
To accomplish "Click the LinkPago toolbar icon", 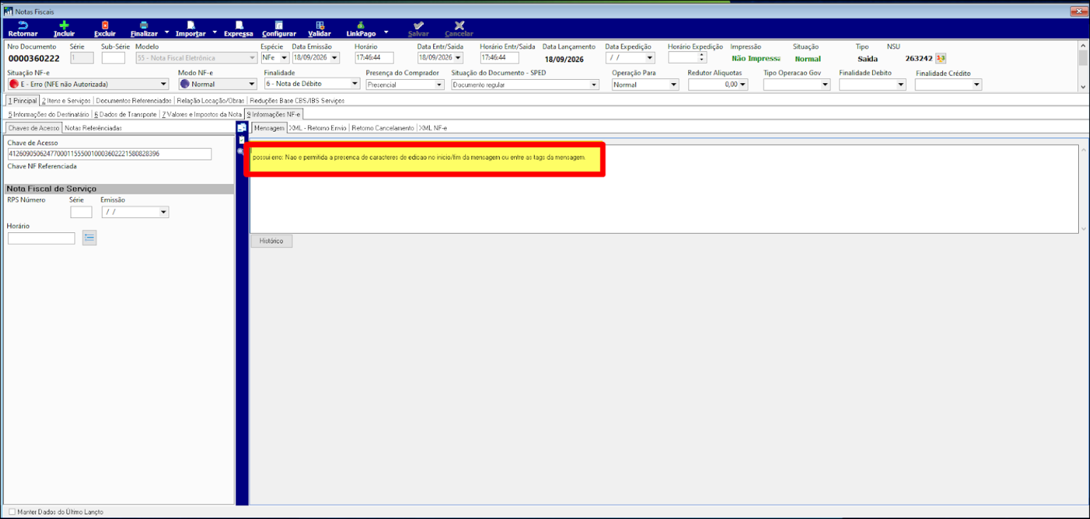I will [x=360, y=26].
